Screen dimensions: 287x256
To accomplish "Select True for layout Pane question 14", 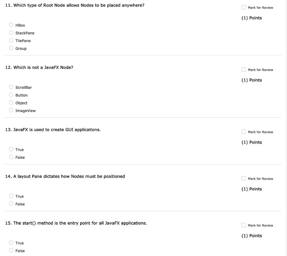I will click(x=11, y=196).
